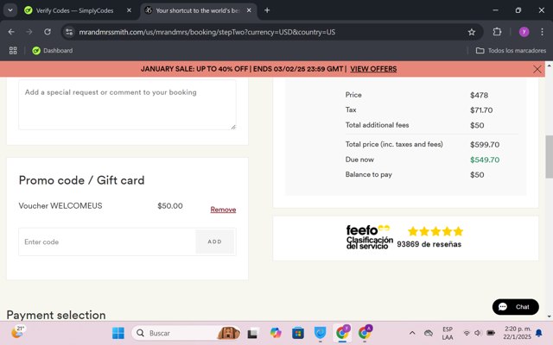This screenshot has height=345, width=553.
Task: Open the Windows Start menu
Action: pos(118,333)
